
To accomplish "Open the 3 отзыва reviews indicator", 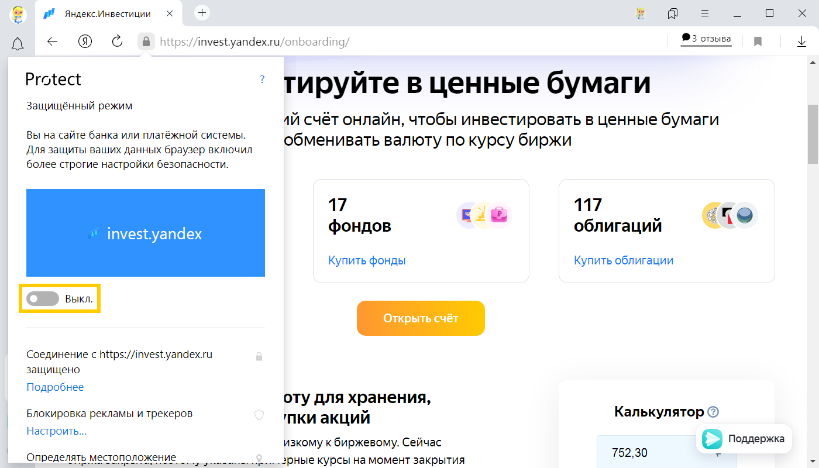I will (706, 39).
